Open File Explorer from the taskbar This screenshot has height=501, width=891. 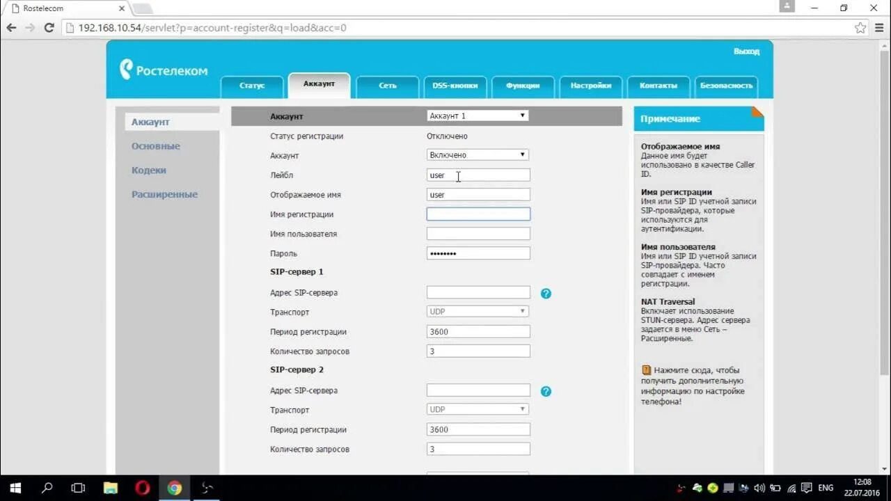(x=110, y=488)
